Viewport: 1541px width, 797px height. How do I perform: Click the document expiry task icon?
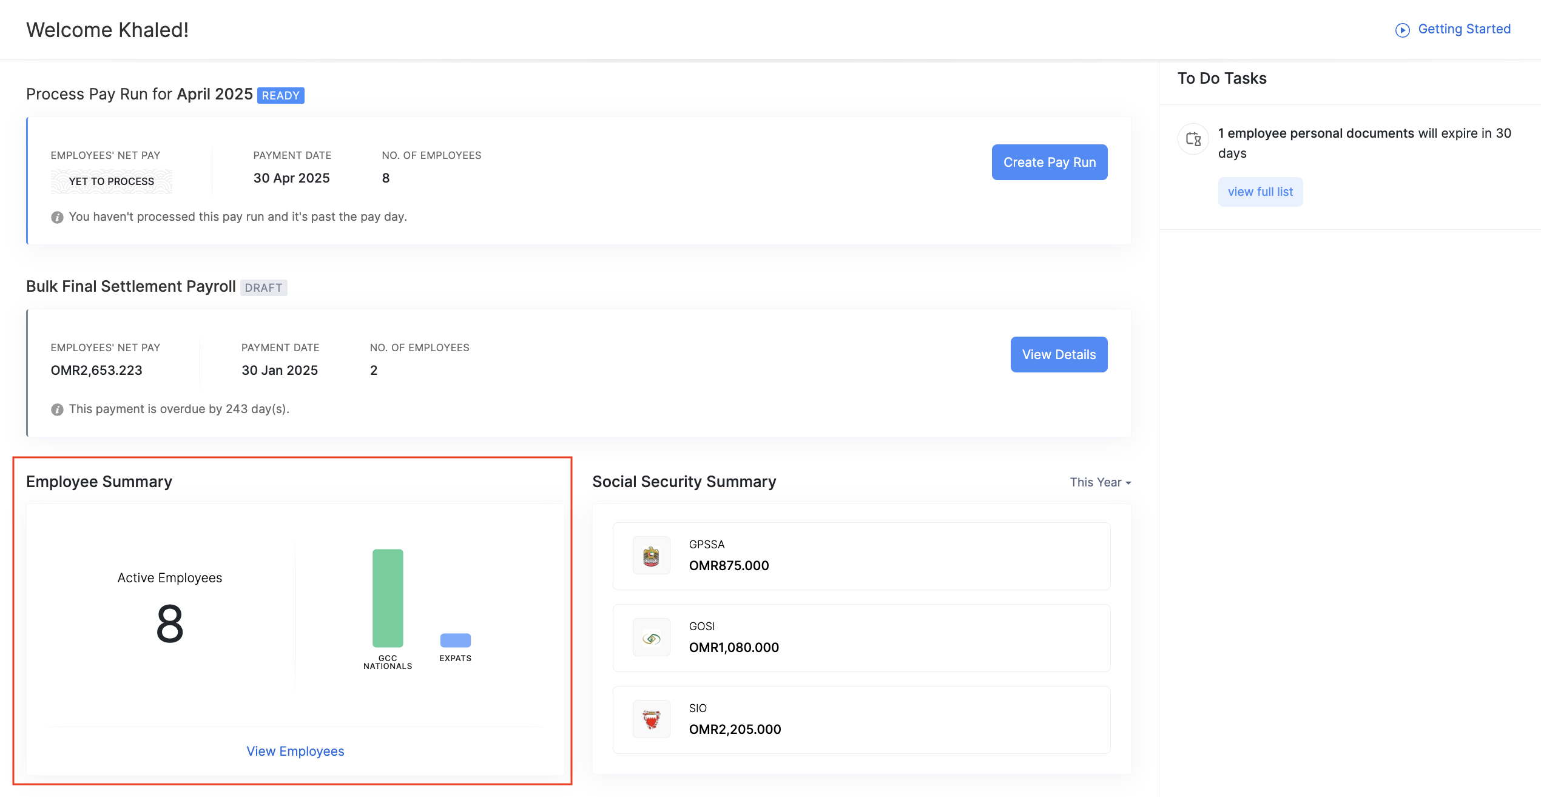[1193, 139]
